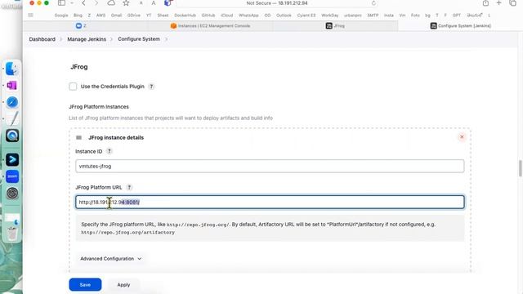The height and width of the screenshot is (294, 523).
Task: Go forward to the next page
Action: coord(96,3)
